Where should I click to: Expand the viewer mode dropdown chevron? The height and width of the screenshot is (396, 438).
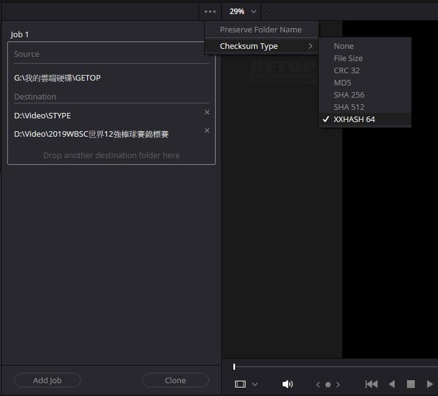[x=255, y=384]
